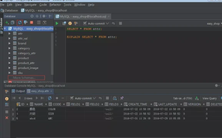
Task: Open console settings wrench in the editor toolbar
Action: coord(76,23)
